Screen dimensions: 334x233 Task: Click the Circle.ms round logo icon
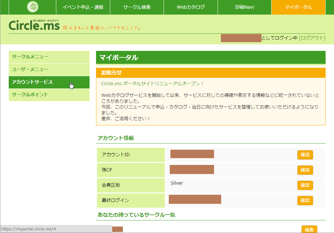pos(33,7)
